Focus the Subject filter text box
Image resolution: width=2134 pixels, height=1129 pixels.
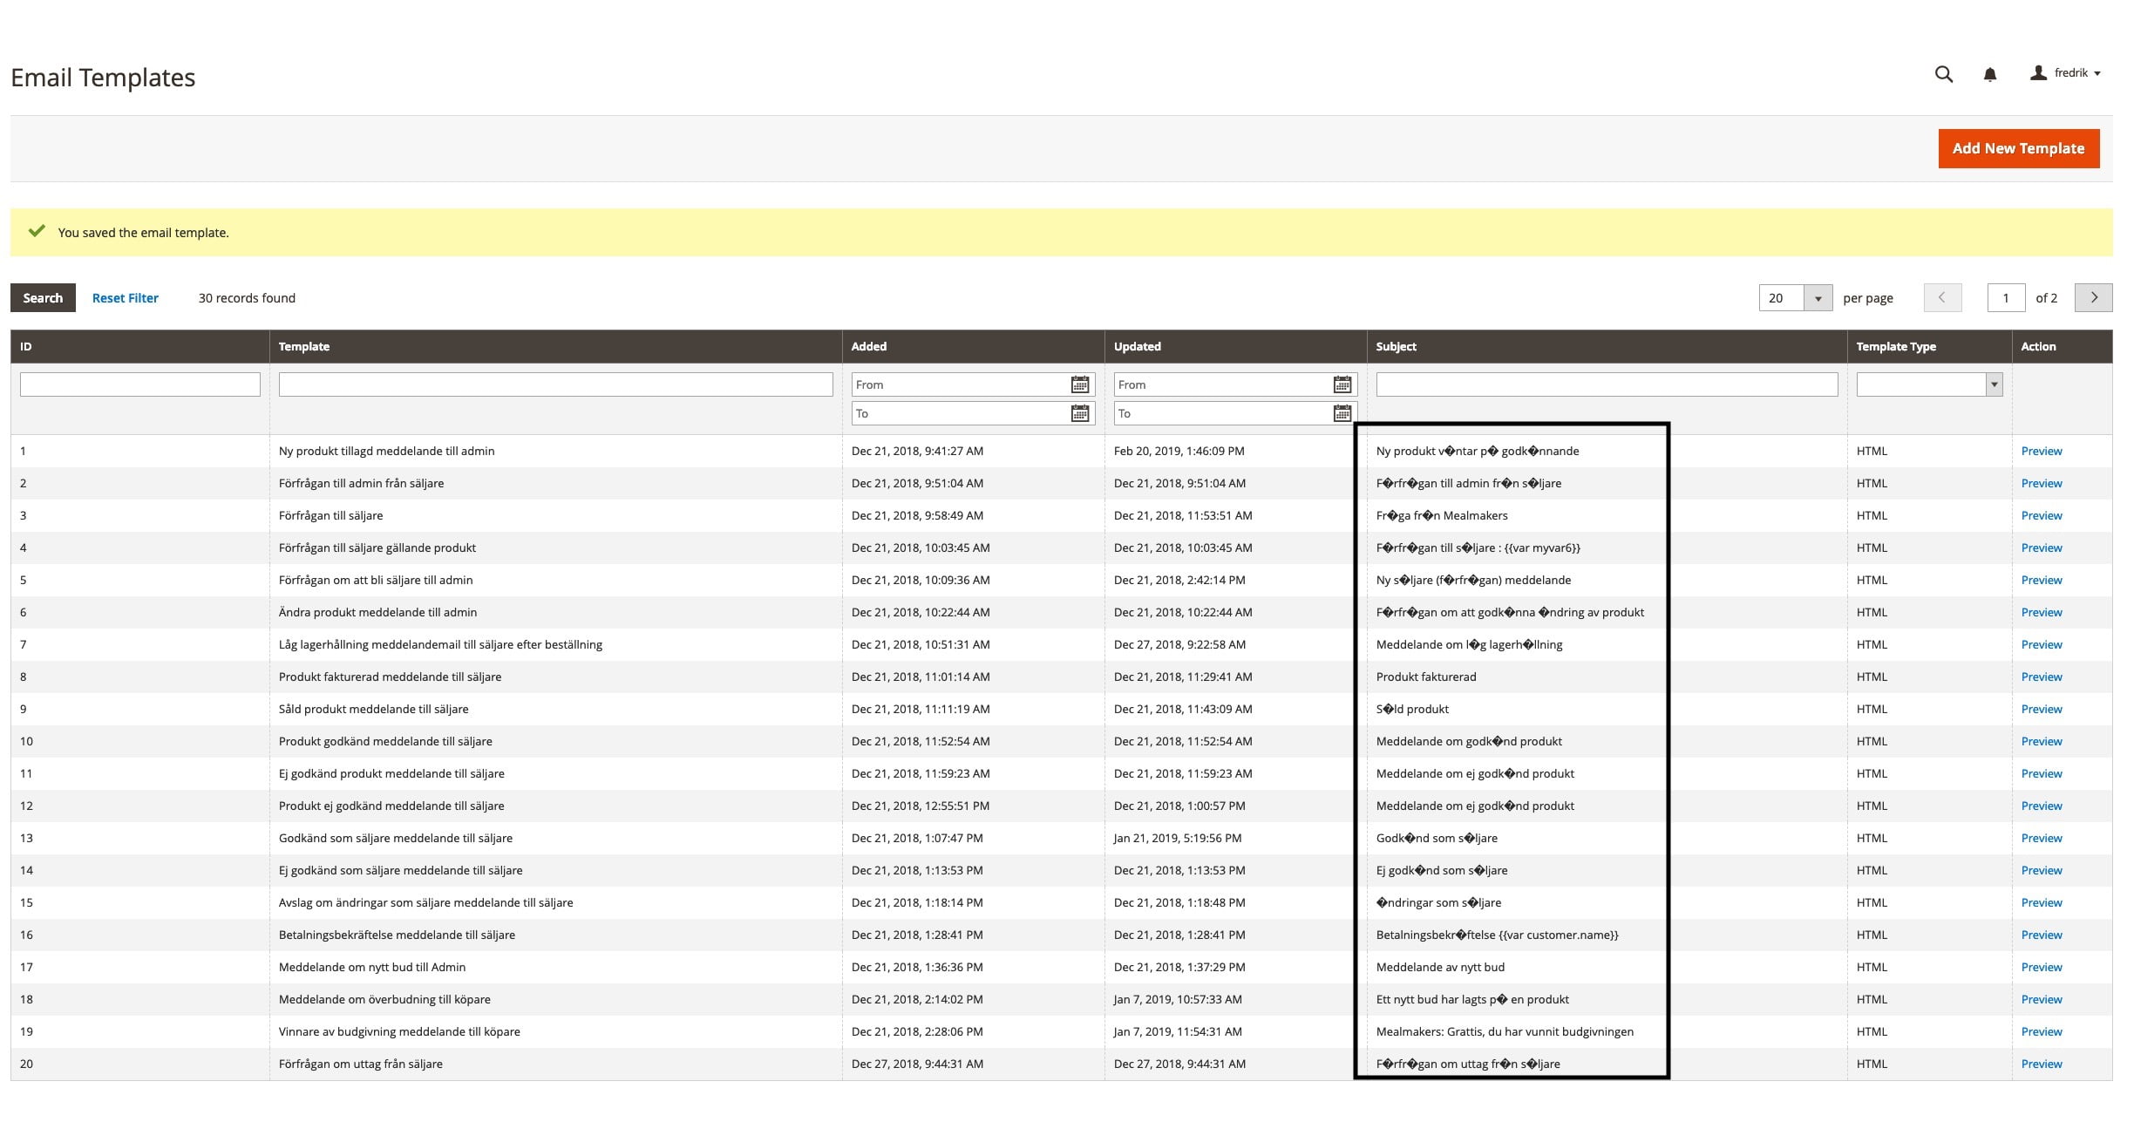point(1606,384)
